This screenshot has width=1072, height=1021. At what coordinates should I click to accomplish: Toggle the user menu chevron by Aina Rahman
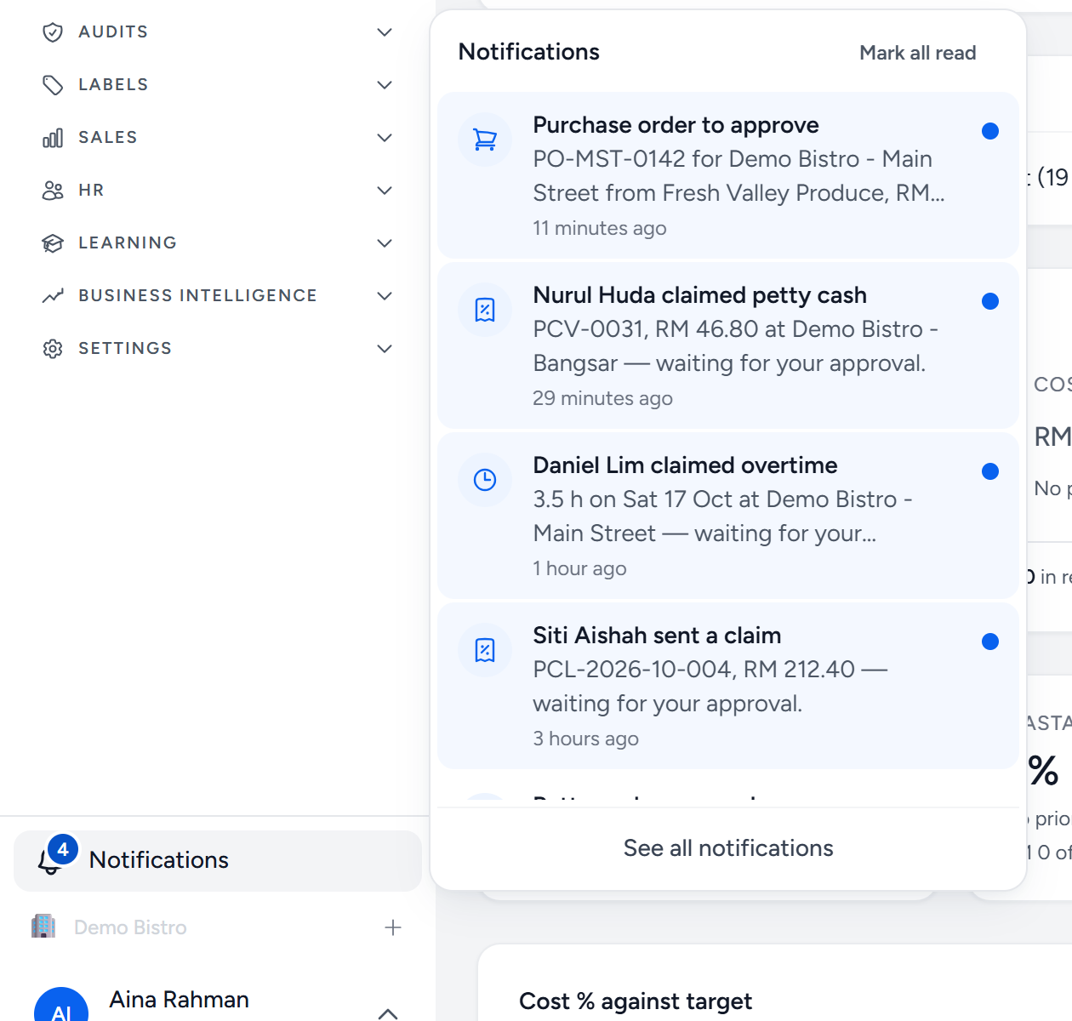pyautogui.click(x=388, y=1012)
